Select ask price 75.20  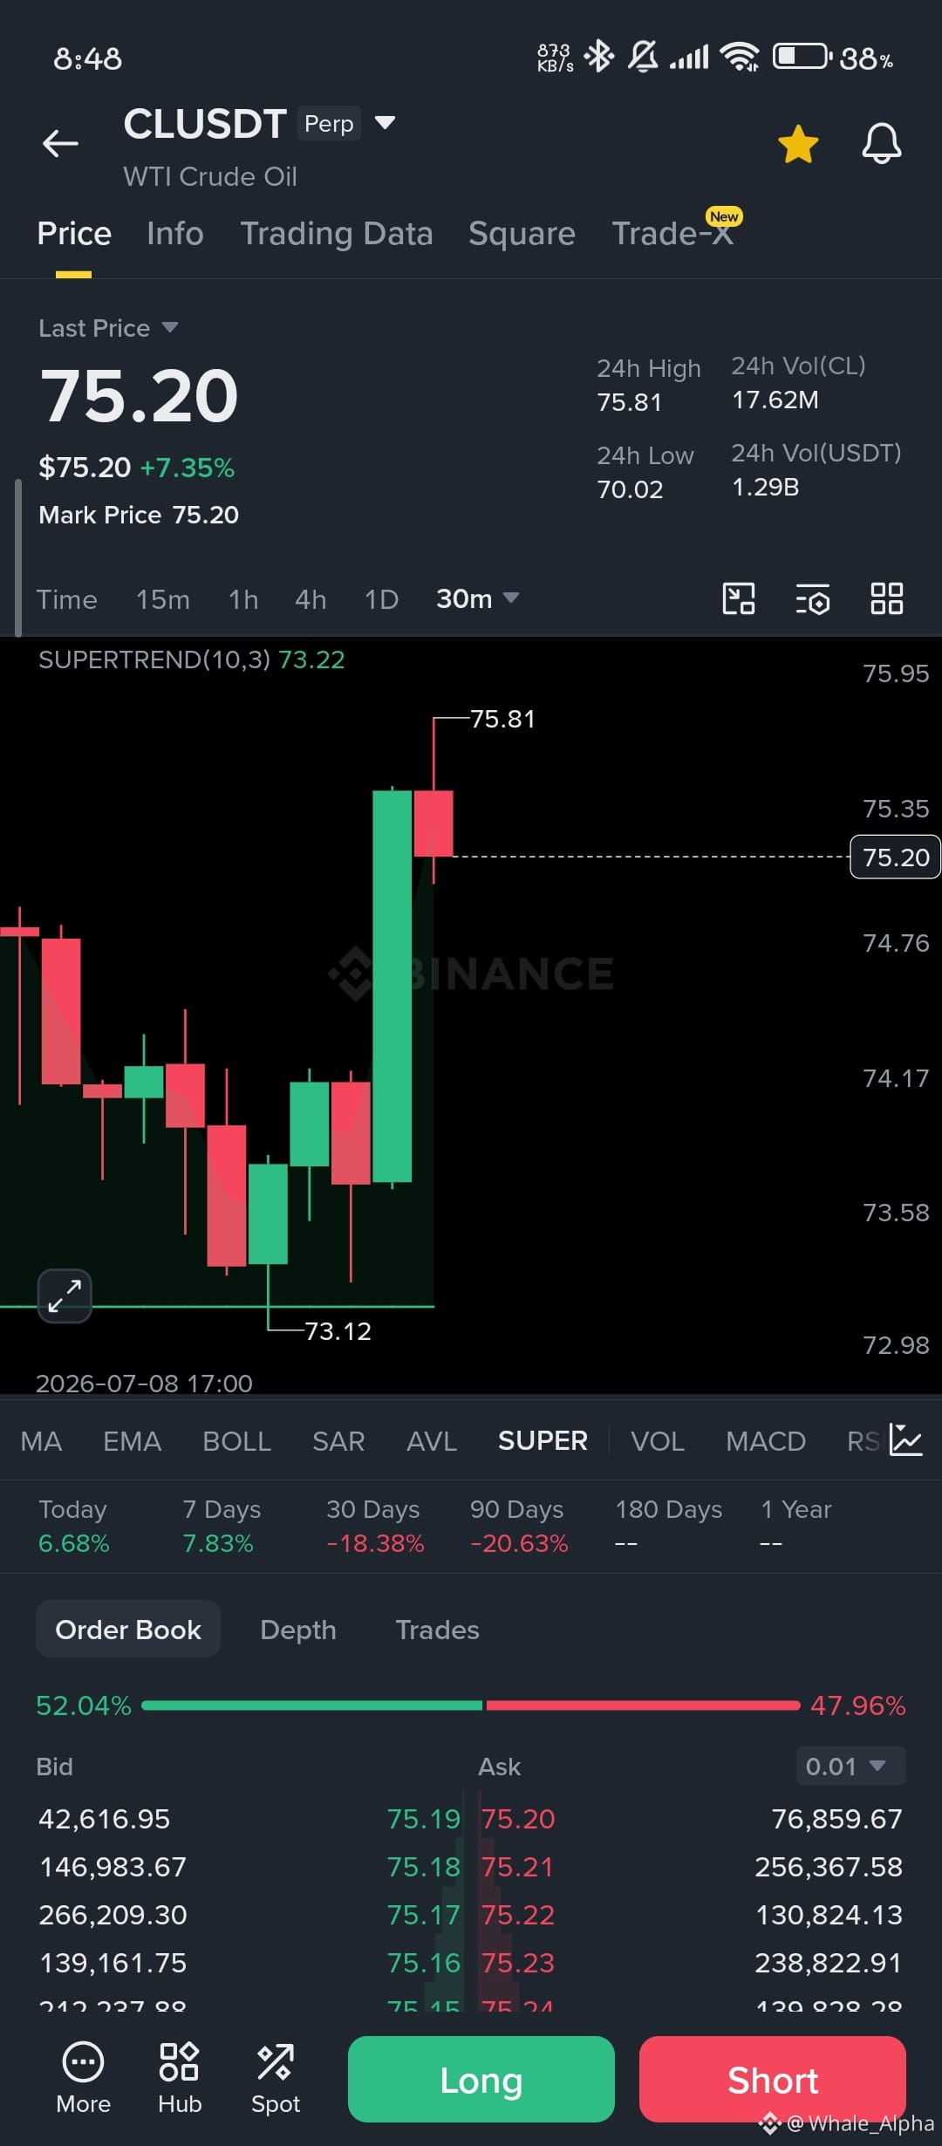[x=518, y=1819]
